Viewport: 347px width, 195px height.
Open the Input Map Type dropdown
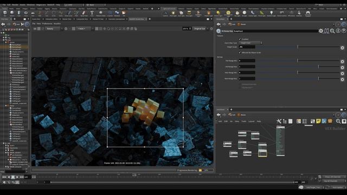(x=250, y=43)
